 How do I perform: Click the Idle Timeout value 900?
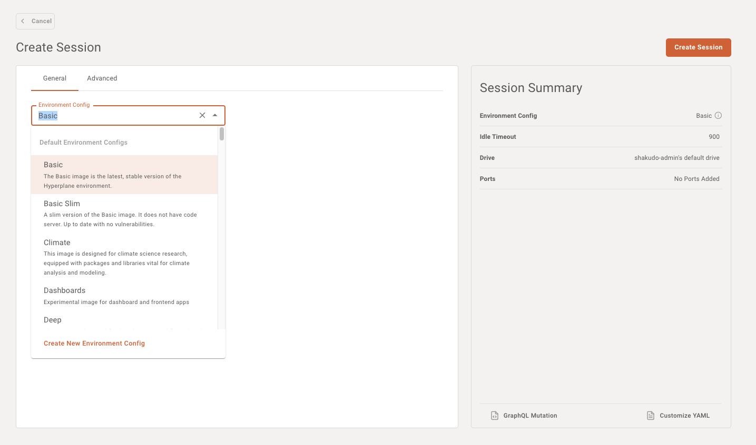(x=714, y=137)
